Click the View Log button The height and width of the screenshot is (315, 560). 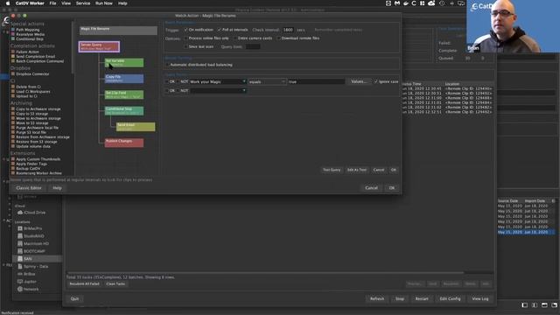(x=480, y=298)
